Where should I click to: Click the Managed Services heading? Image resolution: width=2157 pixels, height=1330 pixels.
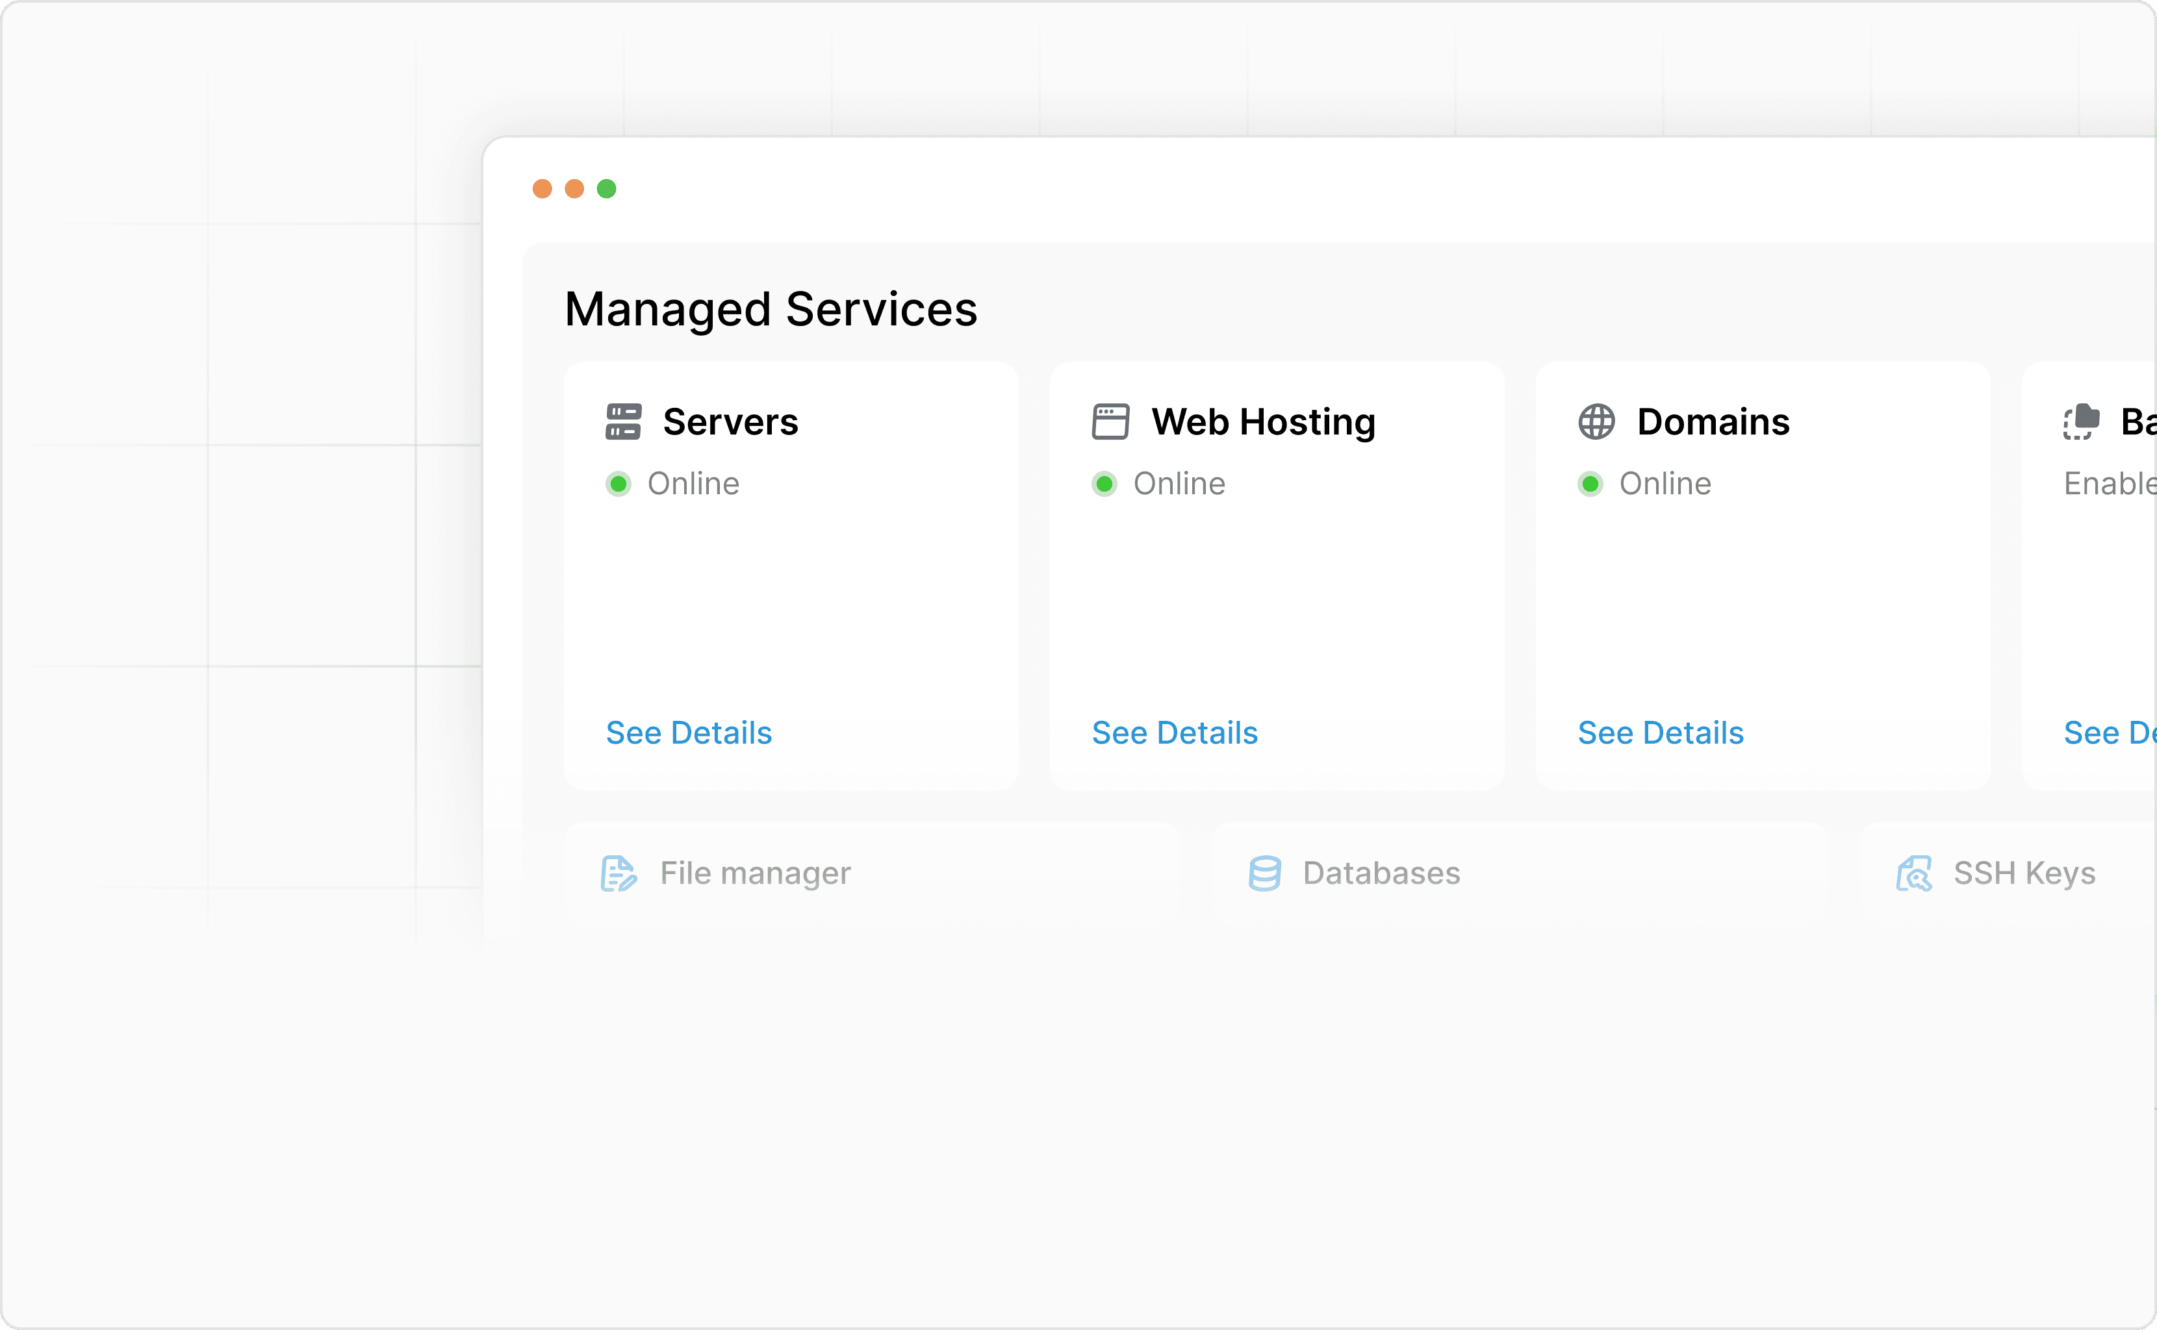pyautogui.click(x=770, y=308)
